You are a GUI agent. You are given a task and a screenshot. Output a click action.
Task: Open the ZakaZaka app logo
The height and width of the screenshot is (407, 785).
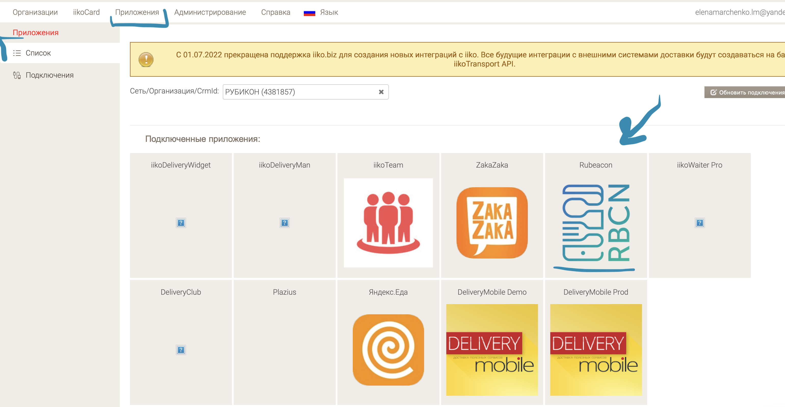[x=492, y=223]
